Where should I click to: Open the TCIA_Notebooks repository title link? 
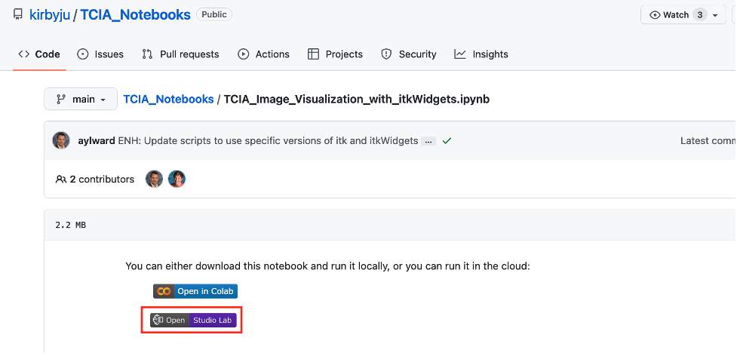coord(135,14)
